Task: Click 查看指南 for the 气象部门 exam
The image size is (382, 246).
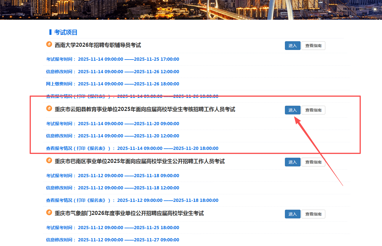Action: 313,214
